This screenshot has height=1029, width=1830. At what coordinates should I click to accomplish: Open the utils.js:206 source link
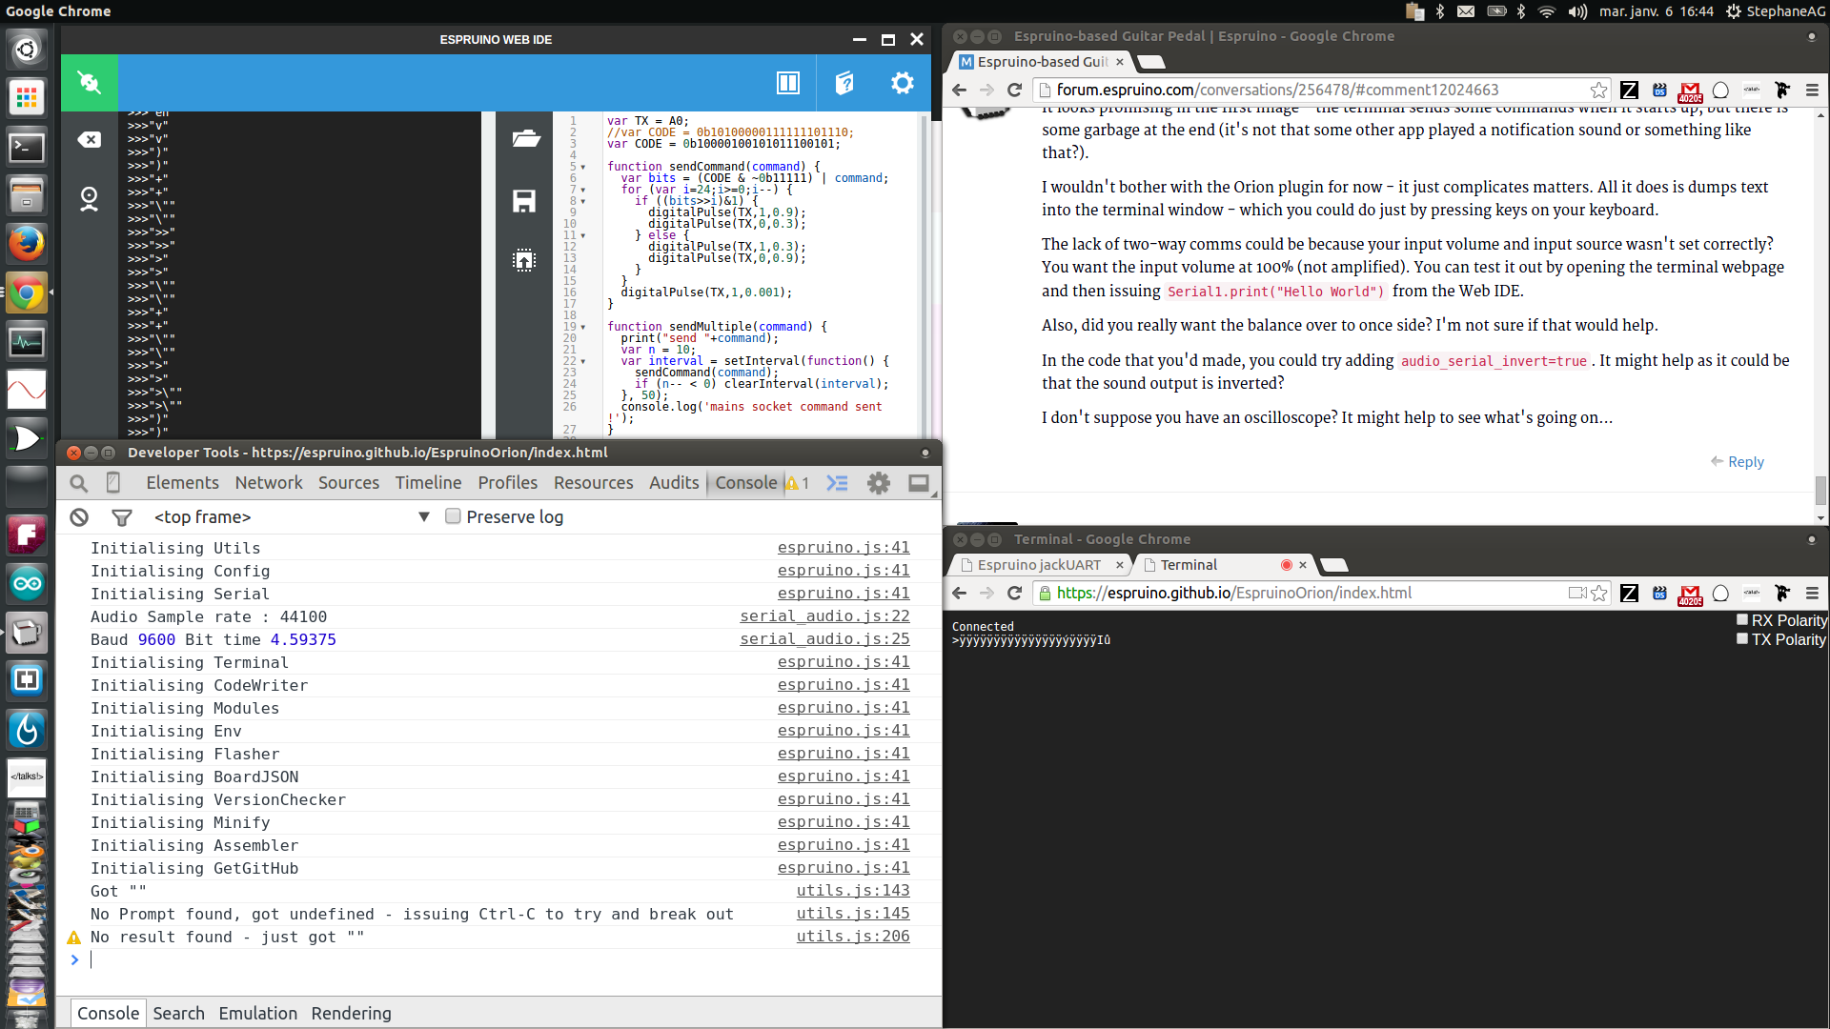(853, 937)
